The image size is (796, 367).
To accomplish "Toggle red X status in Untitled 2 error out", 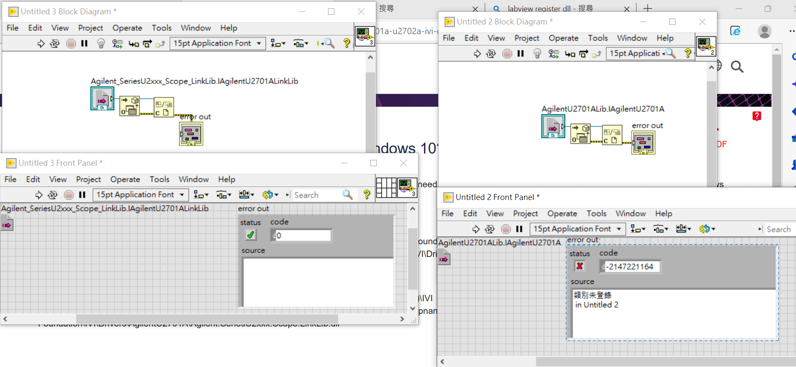I will 580,266.
